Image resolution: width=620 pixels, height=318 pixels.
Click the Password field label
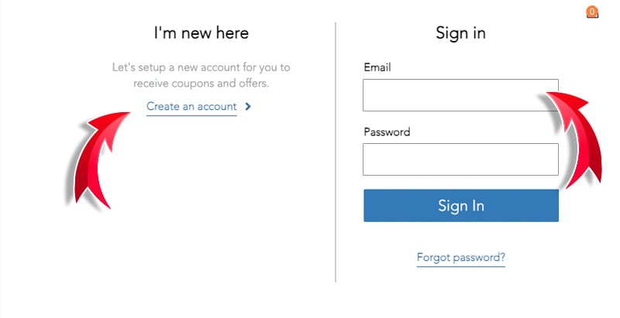[387, 132]
